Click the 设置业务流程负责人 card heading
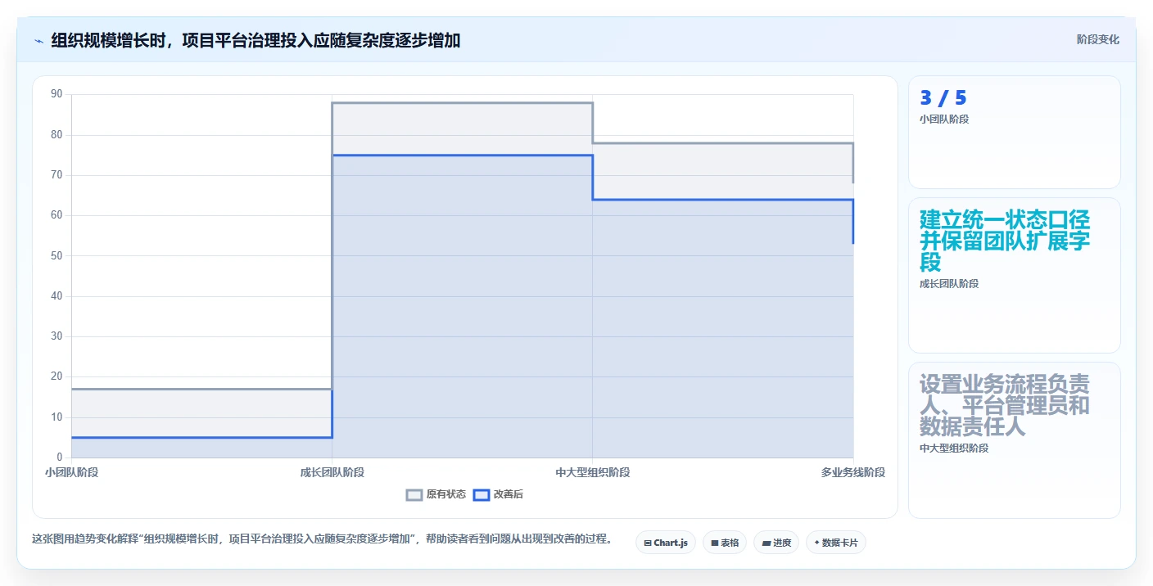Image resolution: width=1153 pixels, height=586 pixels. point(1005,405)
